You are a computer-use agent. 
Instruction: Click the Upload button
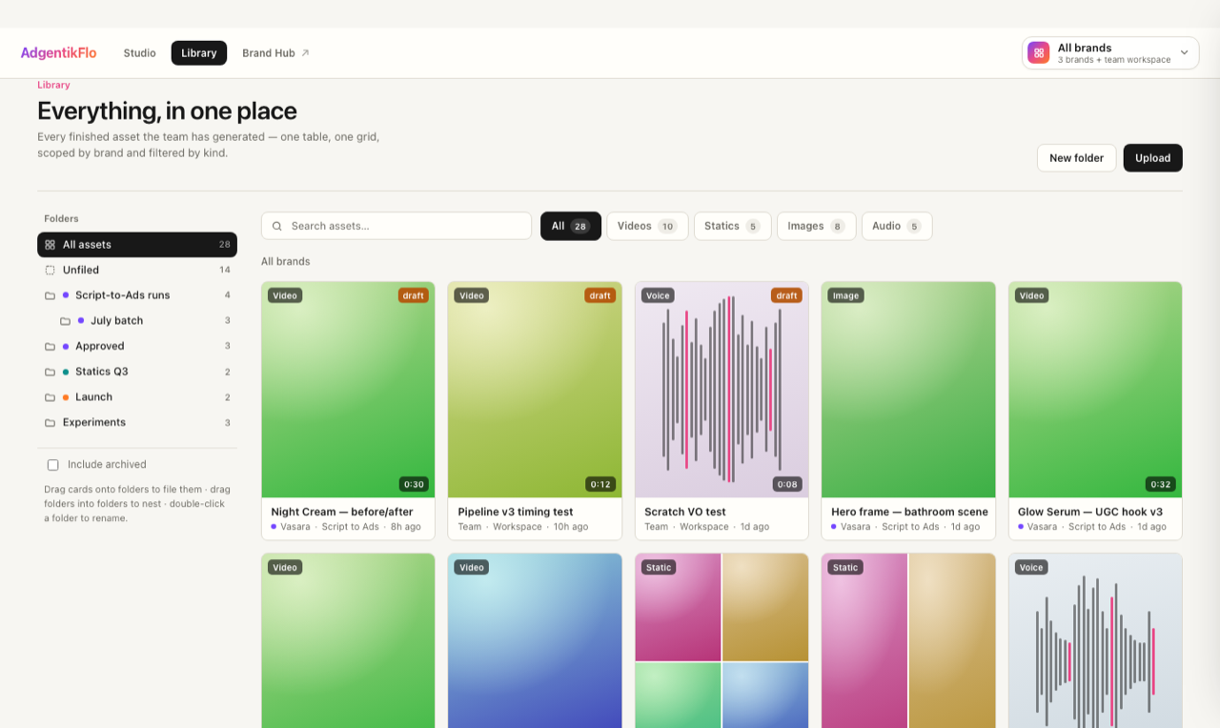pos(1152,158)
